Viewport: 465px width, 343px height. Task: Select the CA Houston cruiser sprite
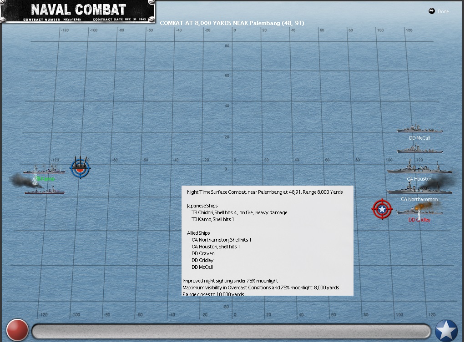(x=419, y=166)
